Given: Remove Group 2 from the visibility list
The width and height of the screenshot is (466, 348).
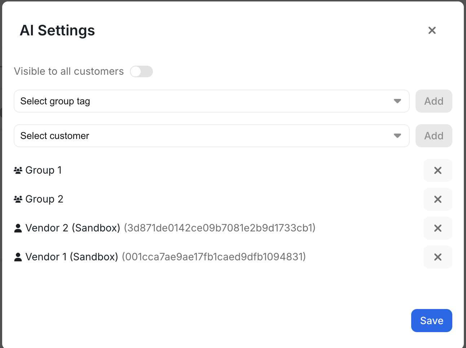Looking at the screenshot, I should point(438,199).
